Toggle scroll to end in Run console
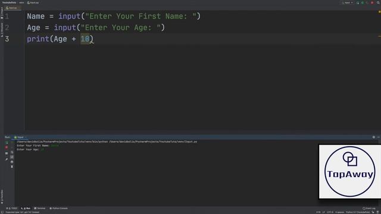Screen dimensions: 381x214 [12, 157]
